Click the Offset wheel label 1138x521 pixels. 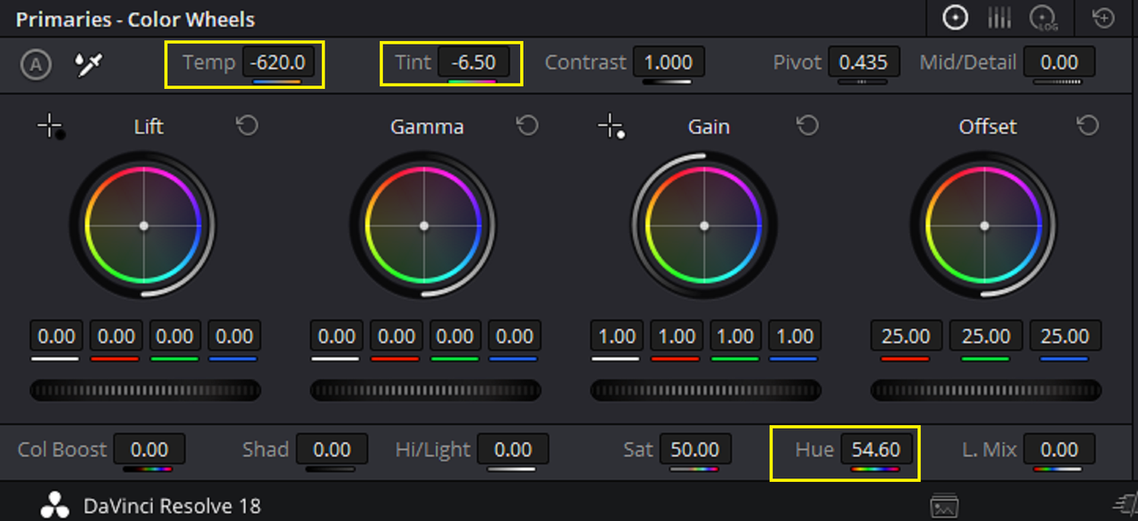point(987,126)
